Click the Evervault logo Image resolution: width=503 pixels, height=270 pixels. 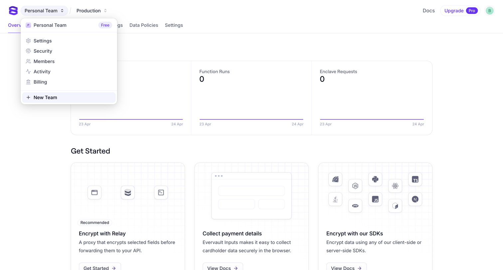(13, 11)
